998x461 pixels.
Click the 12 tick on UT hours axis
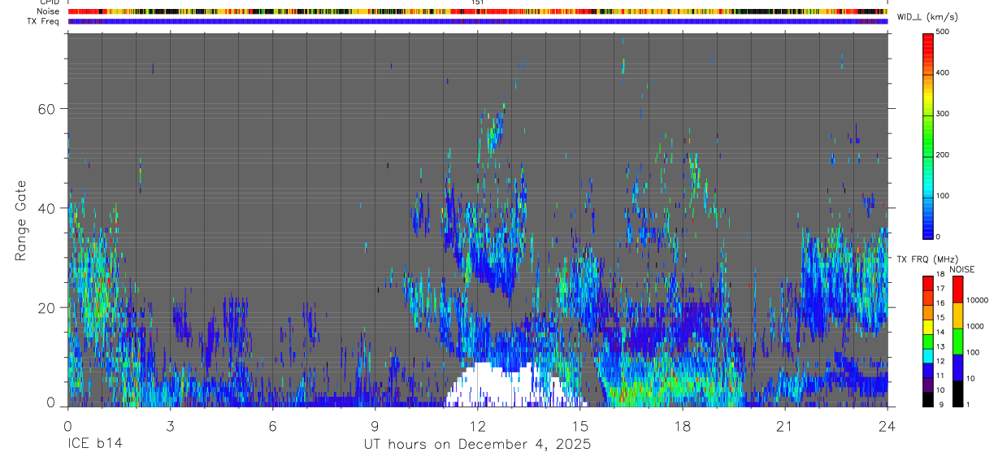pos(477,427)
